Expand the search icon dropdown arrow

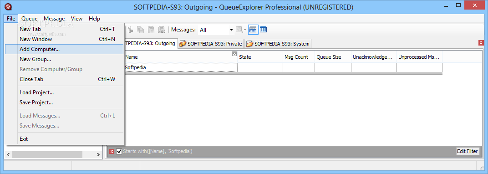click(245, 30)
